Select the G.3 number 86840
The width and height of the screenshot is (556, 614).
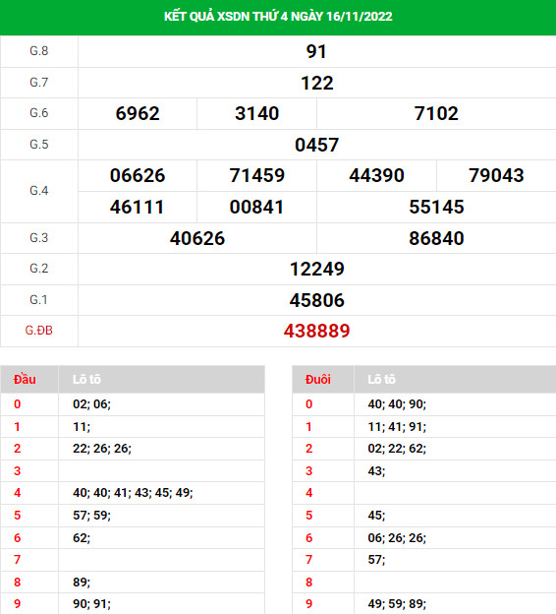tap(436, 238)
